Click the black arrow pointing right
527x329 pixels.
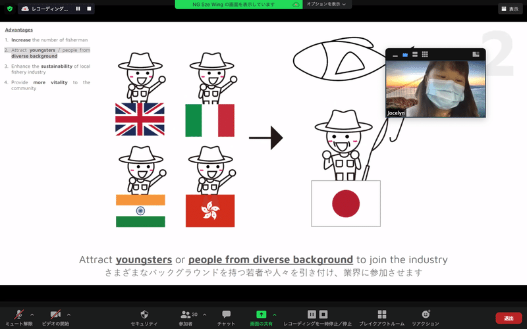point(266,138)
